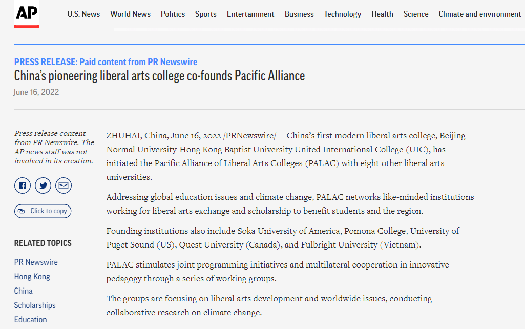
Task: Go to Politics in navigation
Action: coord(173,14)
